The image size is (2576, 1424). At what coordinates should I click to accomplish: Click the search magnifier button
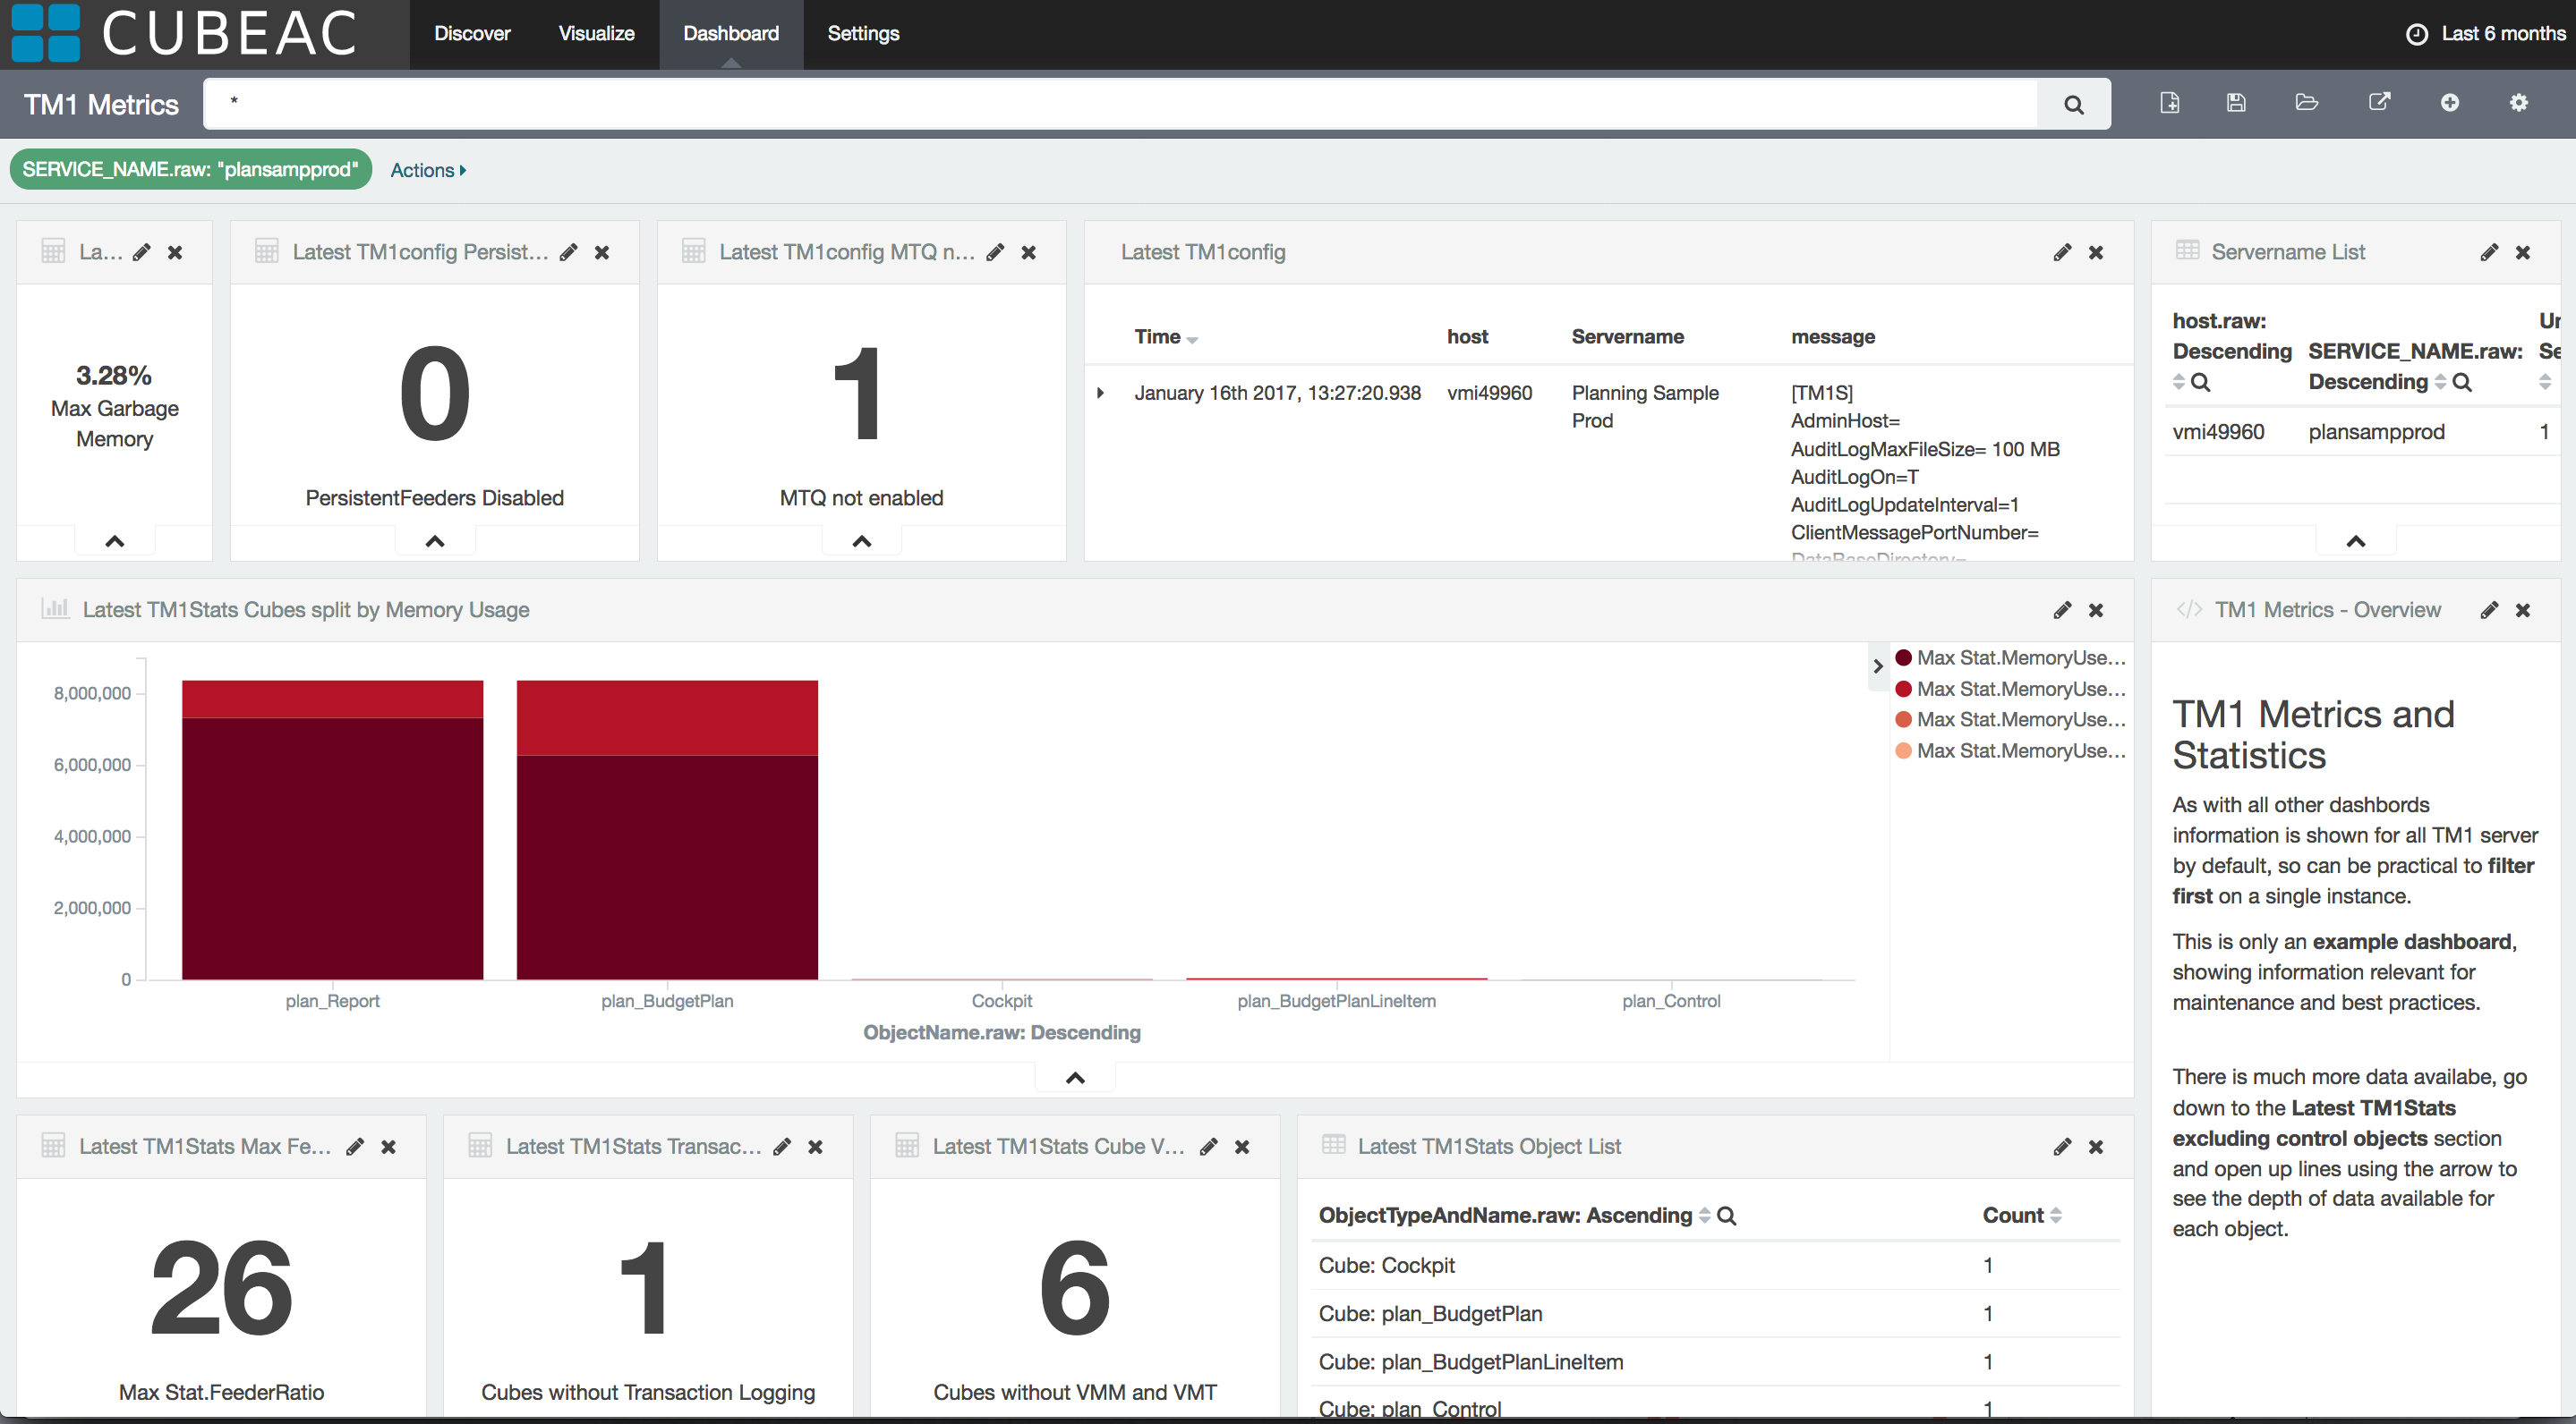tap(2074, 104)
